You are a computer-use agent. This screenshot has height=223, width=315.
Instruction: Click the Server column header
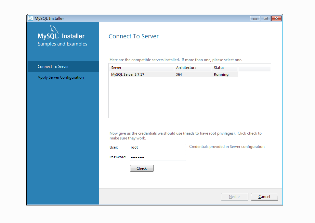pos(141,68)
